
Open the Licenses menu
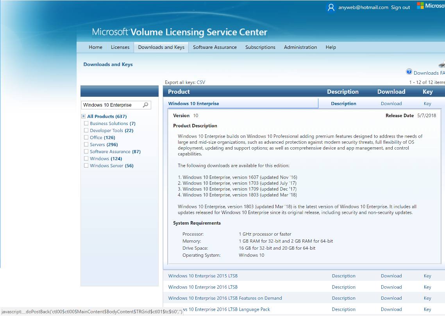click(120, 47)
